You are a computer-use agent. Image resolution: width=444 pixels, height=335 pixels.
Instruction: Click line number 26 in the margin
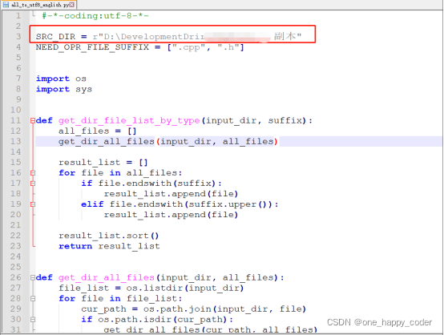(x=16, y=277)
